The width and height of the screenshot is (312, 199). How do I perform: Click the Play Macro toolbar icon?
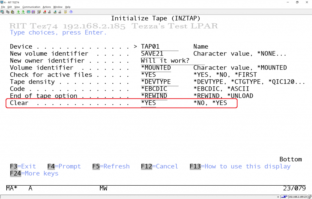click(x=55, y=12)
